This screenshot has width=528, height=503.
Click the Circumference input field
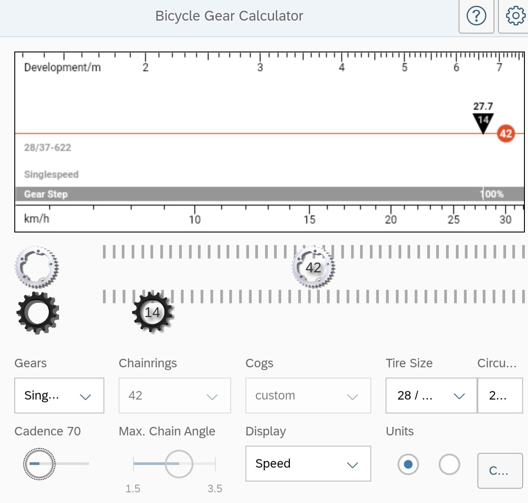pyautogui.click(x=500, y=396)
